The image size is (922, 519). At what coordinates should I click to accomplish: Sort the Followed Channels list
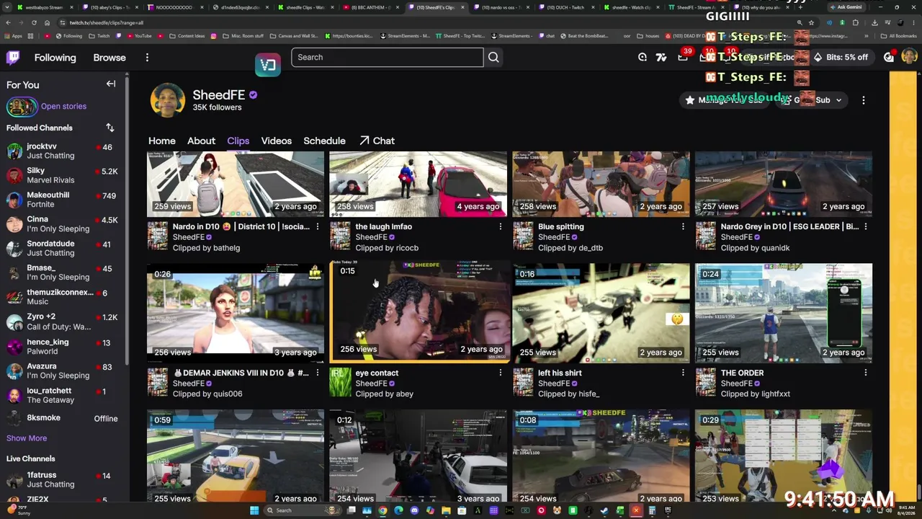click(110, 128)
